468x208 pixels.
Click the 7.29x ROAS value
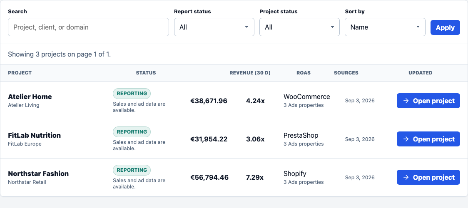tap(254, 178)
